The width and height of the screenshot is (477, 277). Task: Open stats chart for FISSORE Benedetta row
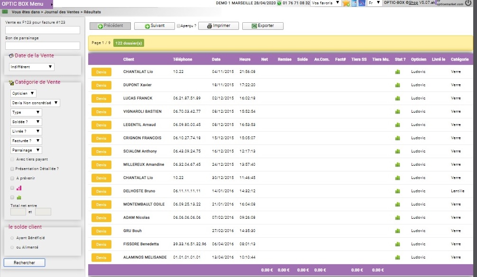397,244
